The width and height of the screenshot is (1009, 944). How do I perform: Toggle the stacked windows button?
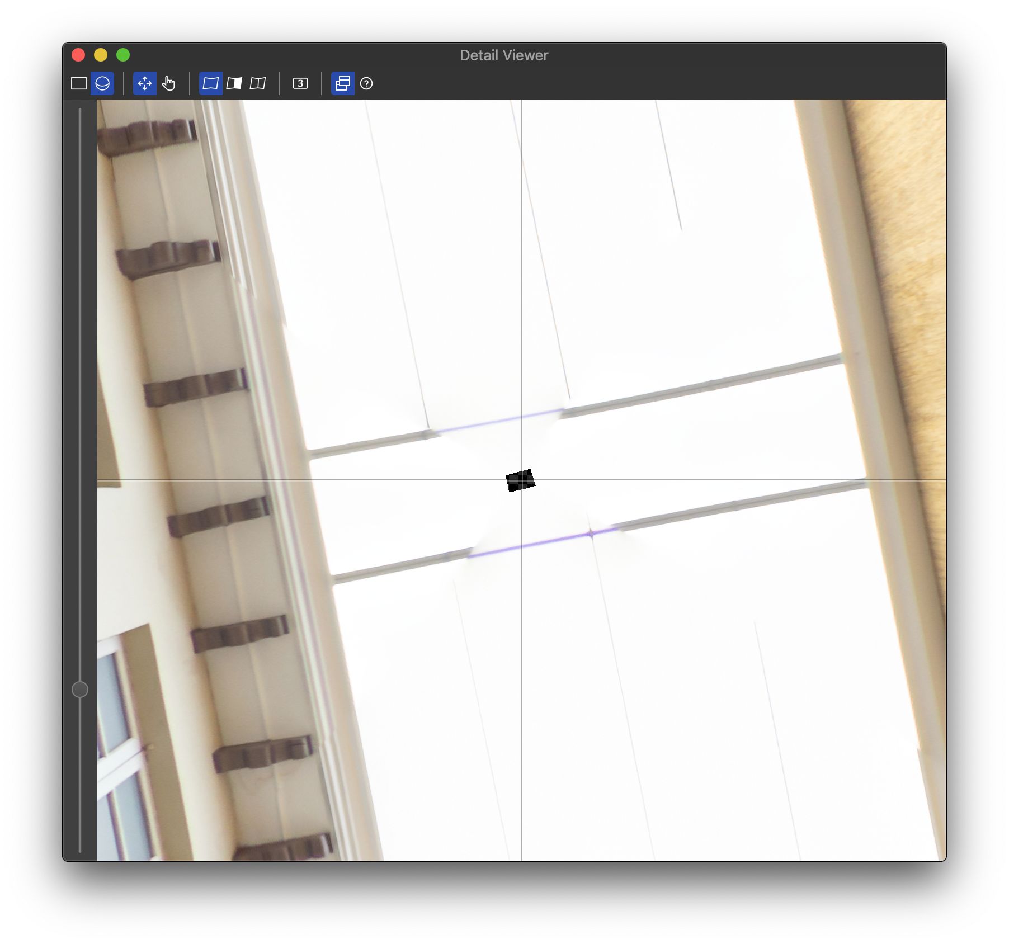click(x=343, y=83)
